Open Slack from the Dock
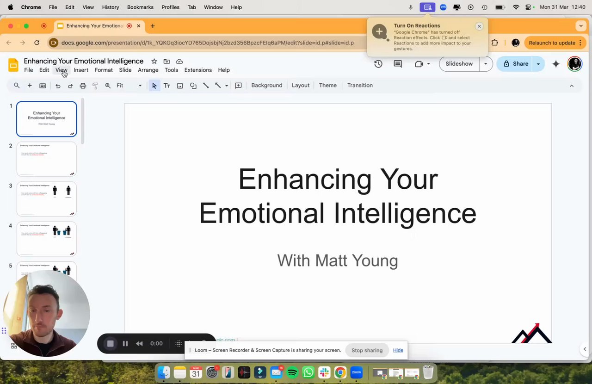 point(324,372)
